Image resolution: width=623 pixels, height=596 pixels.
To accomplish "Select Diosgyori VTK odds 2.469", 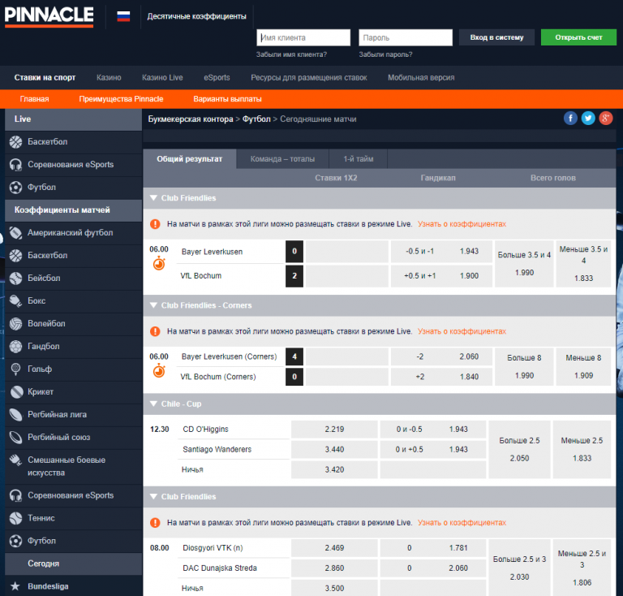I will tap(334, 547).
